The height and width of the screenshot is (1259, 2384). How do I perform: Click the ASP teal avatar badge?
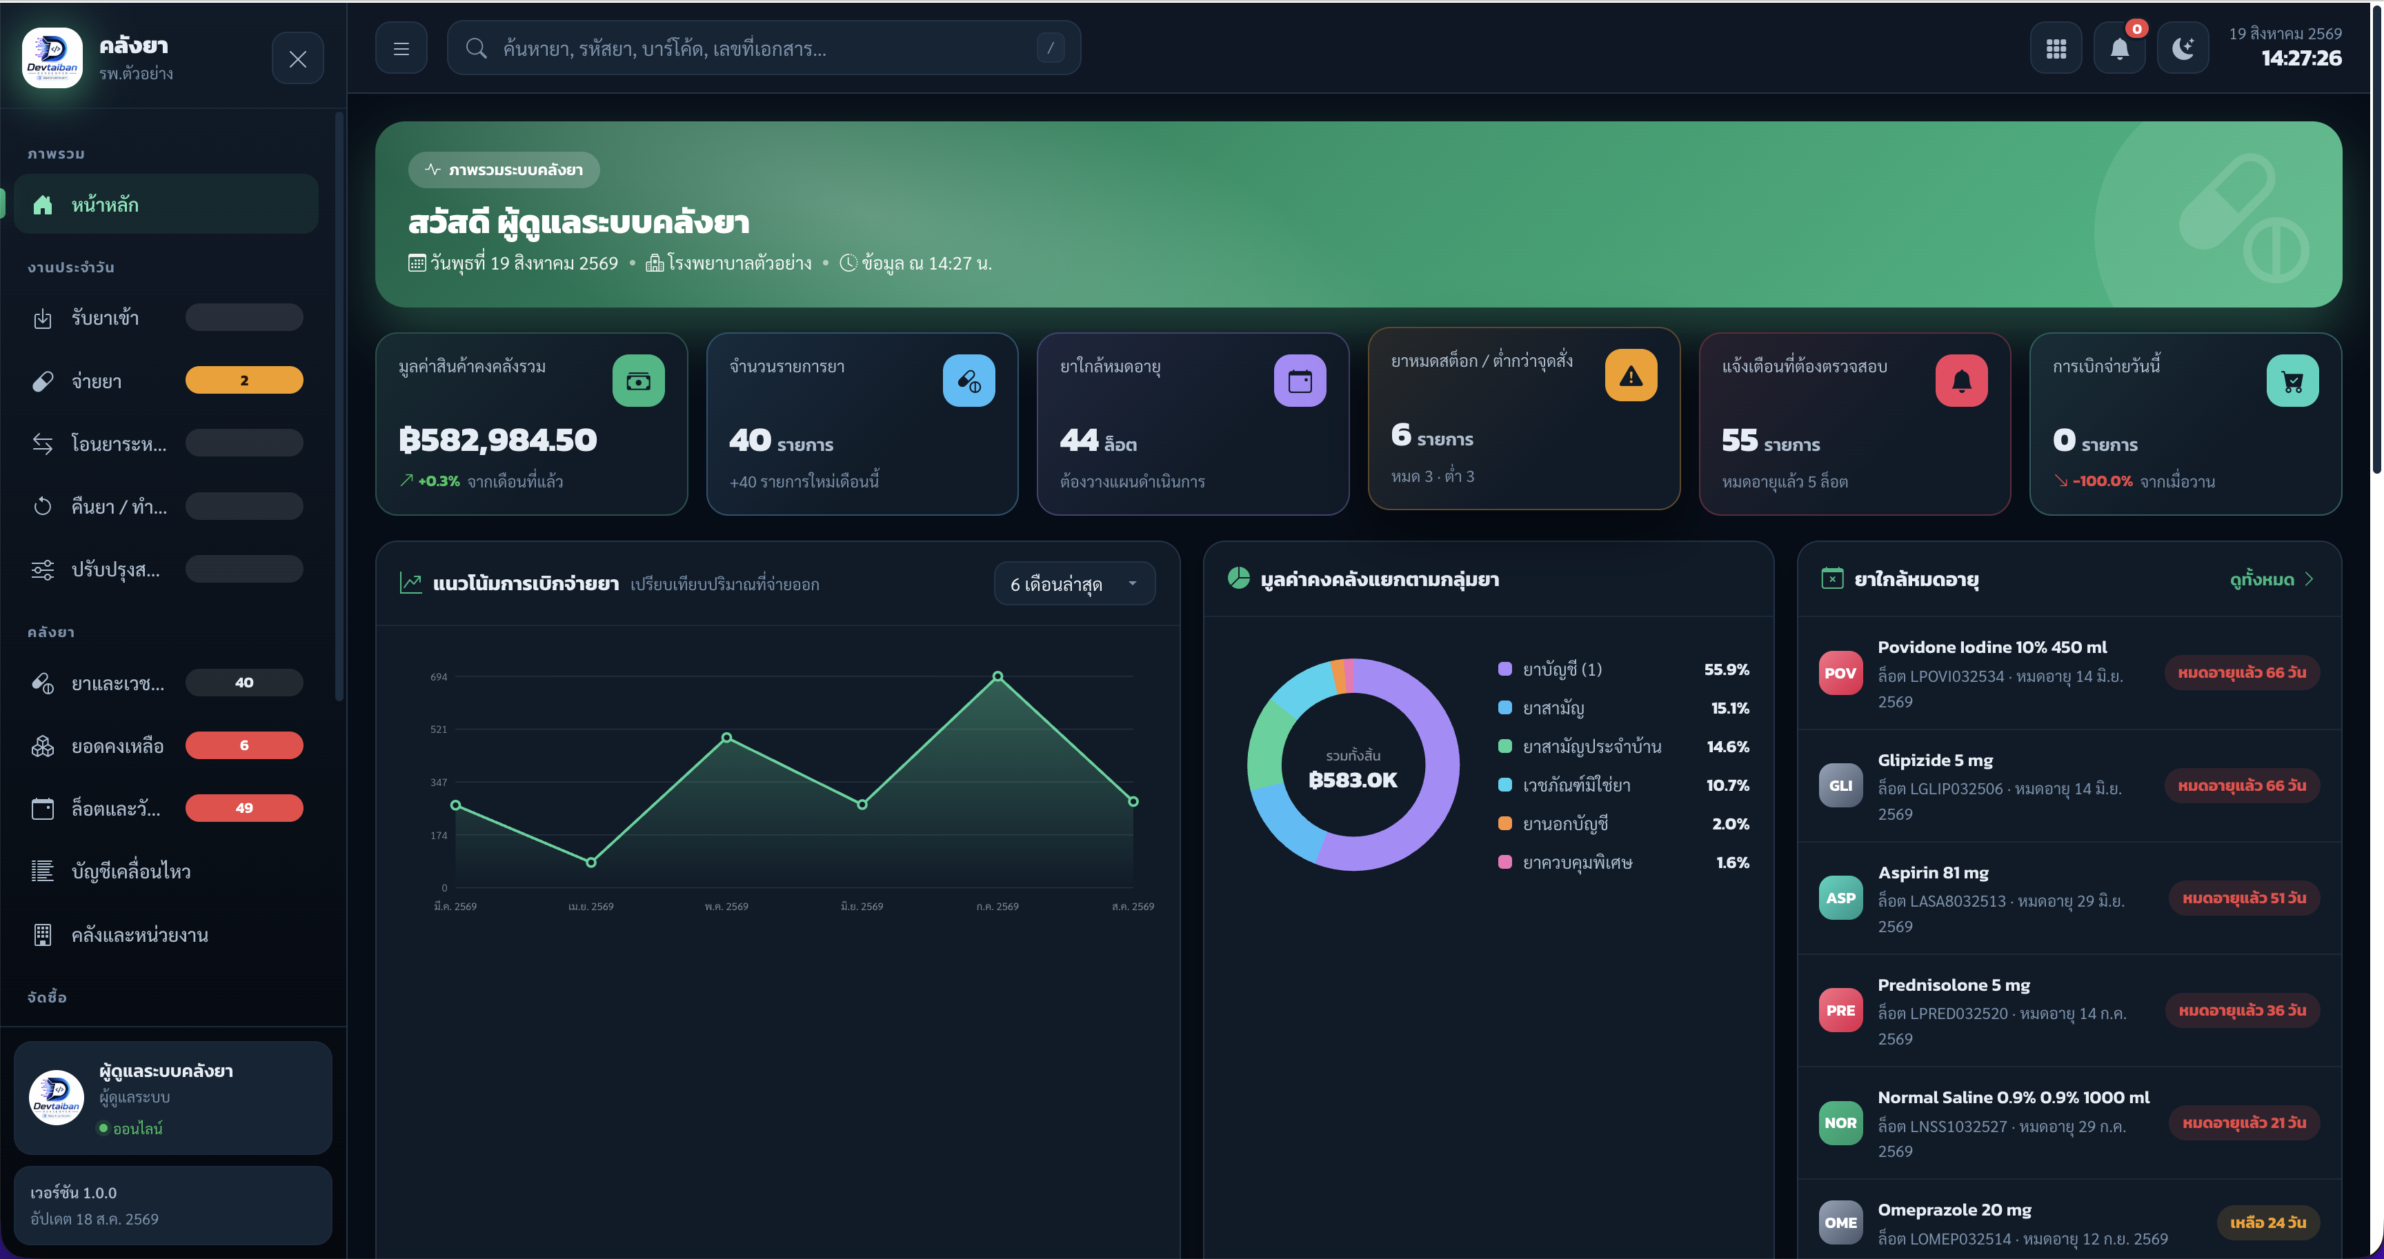coord(1840,898)
